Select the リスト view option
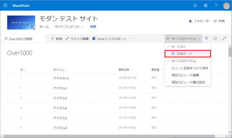The height and width of the screenshot is (138, 232). (188, 47)
